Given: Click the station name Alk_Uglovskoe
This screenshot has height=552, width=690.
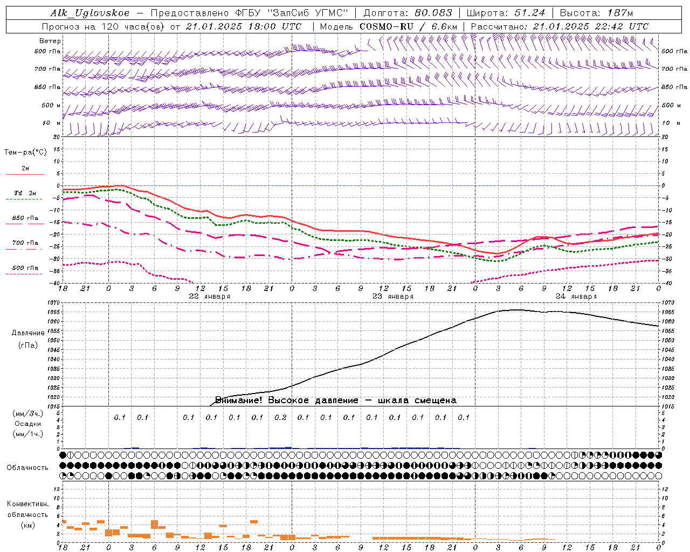Looking at the screenshot, I should [x=90, y=13].
